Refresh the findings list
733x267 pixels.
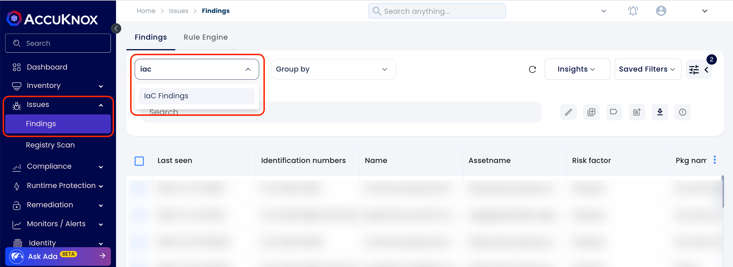pyautogui.click(x=532, y=69)
